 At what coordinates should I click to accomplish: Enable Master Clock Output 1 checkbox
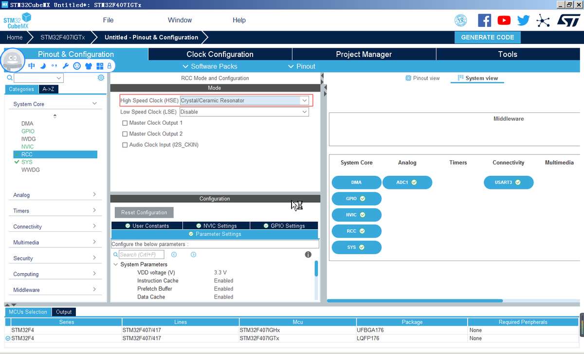125,123
